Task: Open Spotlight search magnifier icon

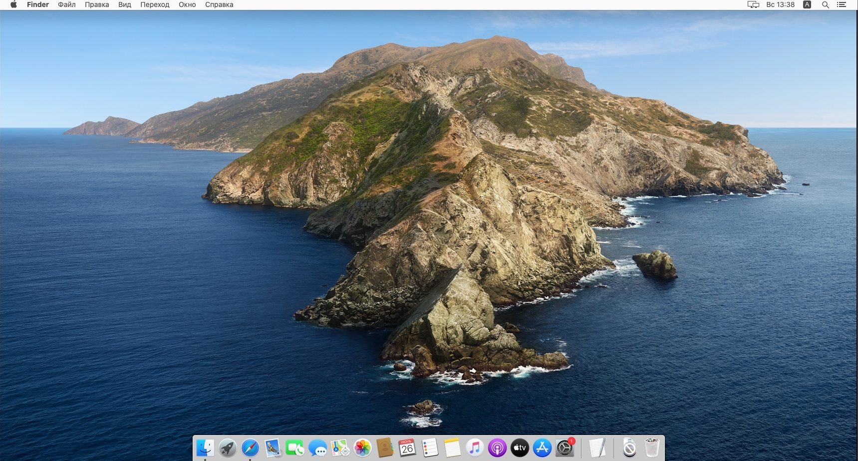Action: click(x=826, y=4)
